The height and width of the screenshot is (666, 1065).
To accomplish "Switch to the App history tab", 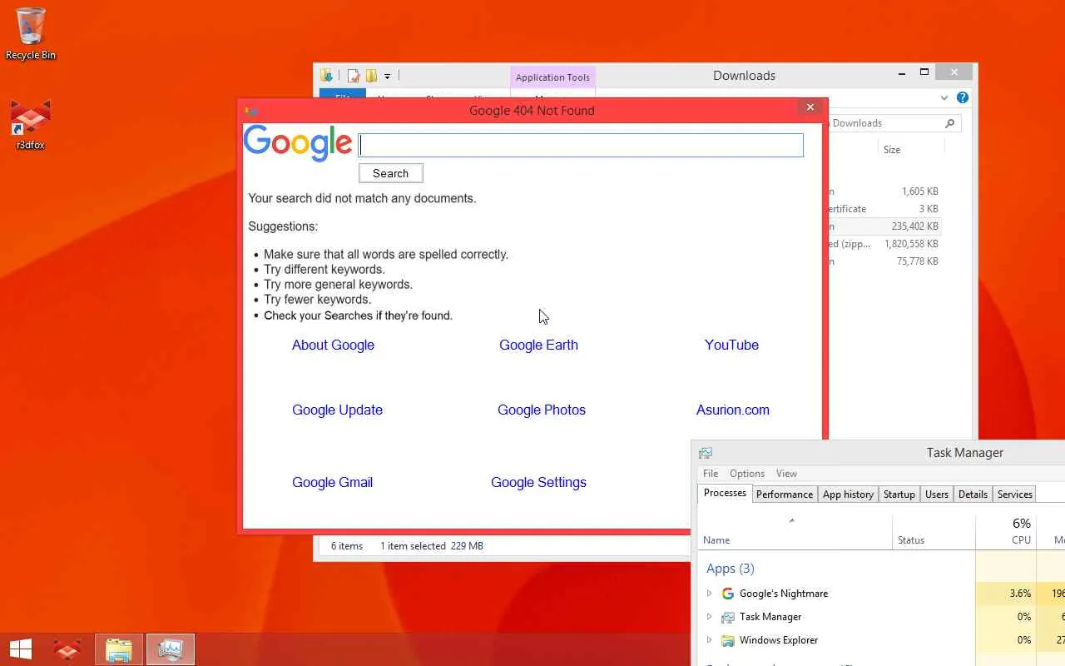I will click(x=848, y=495).
